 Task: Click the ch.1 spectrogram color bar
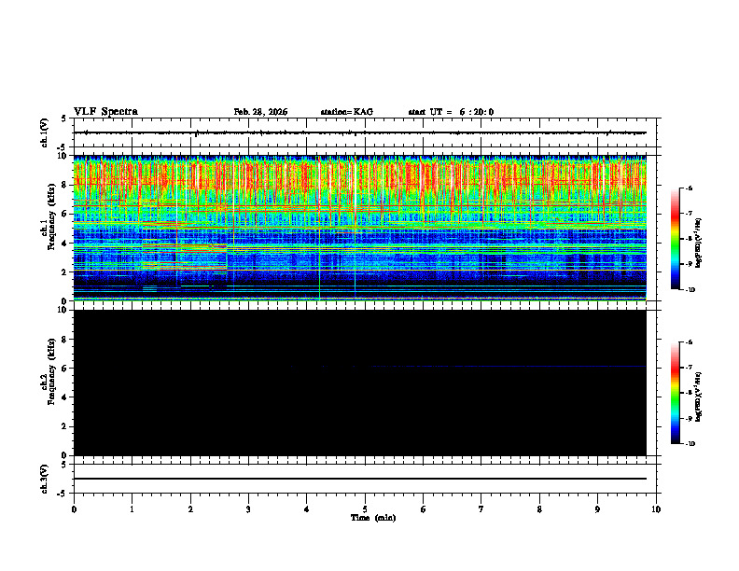(x=675, y=239)
